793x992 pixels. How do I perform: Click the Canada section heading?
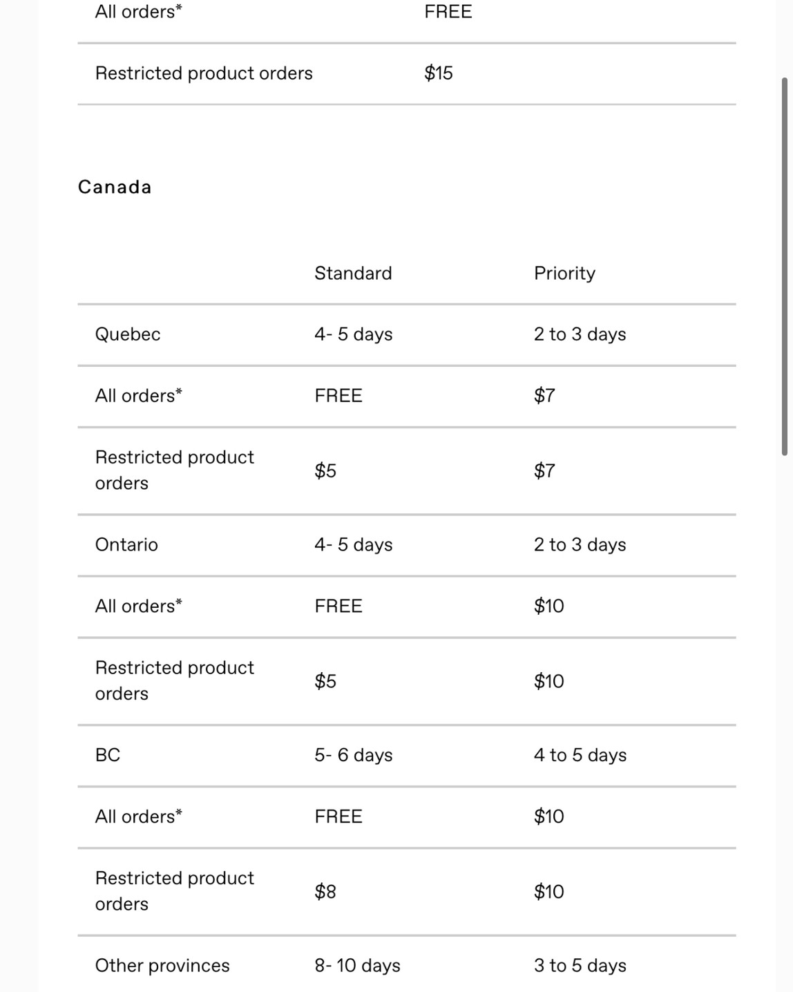point(115,187)
